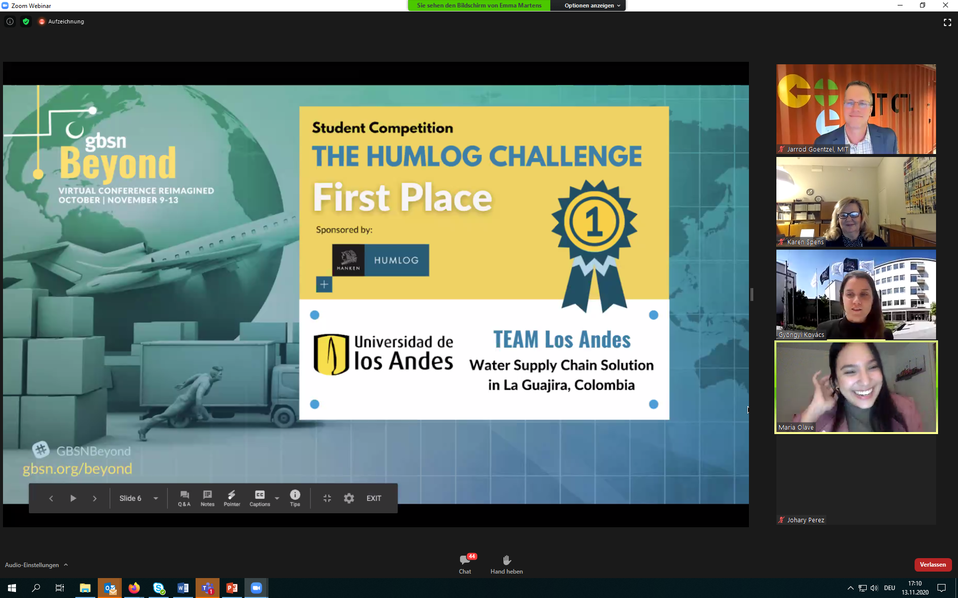This screenshot has width=958, height=598.
Task: Click the meeting info icon
Action: 10,21
